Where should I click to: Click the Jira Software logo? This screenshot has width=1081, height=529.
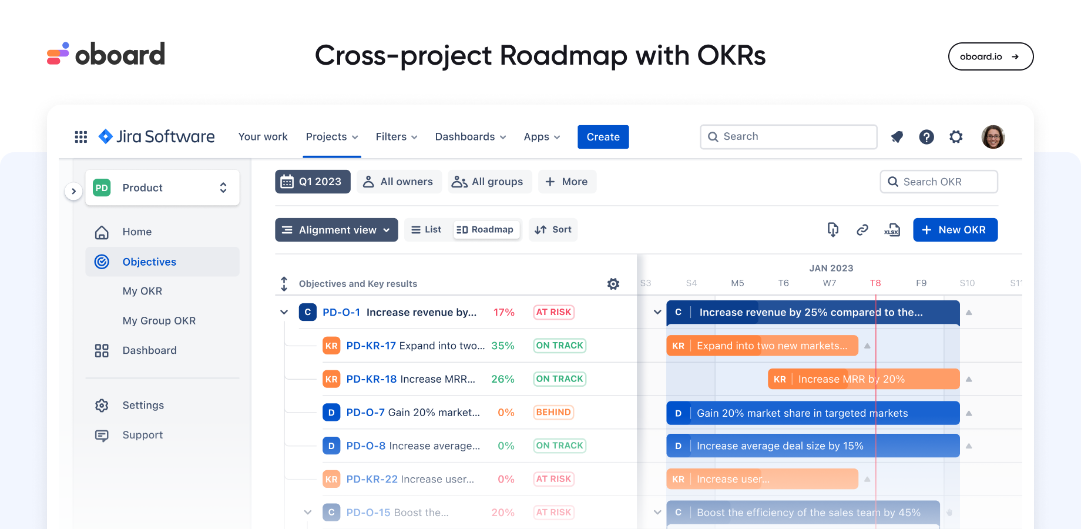(x=156, y=137)
